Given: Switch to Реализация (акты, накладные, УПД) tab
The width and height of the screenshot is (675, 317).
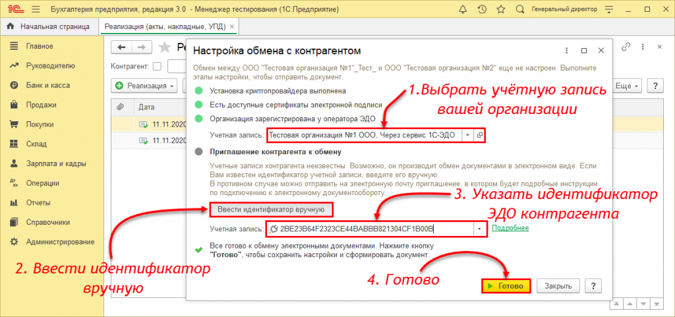Looking at the screenshot, I should coord(164,26).
